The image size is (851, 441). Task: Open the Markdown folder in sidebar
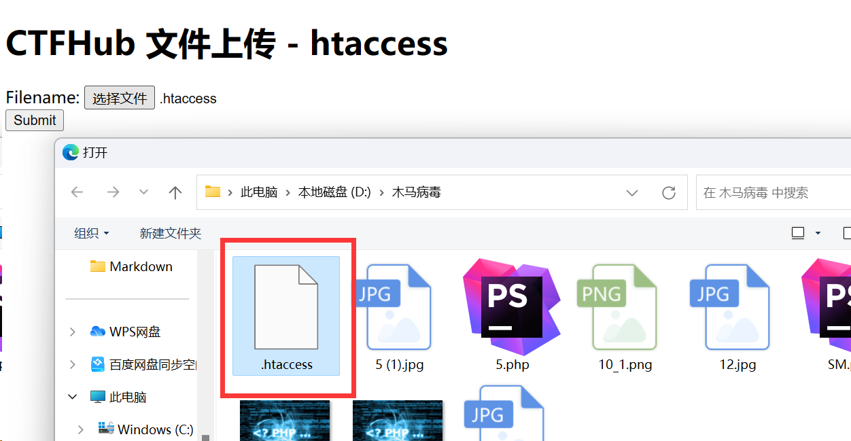pos(140,266)
